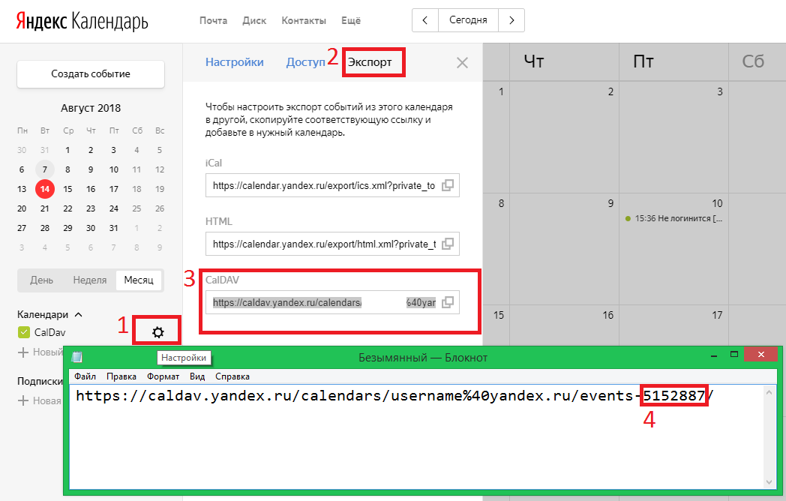Image resolution: width=786 pixels, height=501 pixels.
Task: Click the Сегодня button
Action: 468,20
